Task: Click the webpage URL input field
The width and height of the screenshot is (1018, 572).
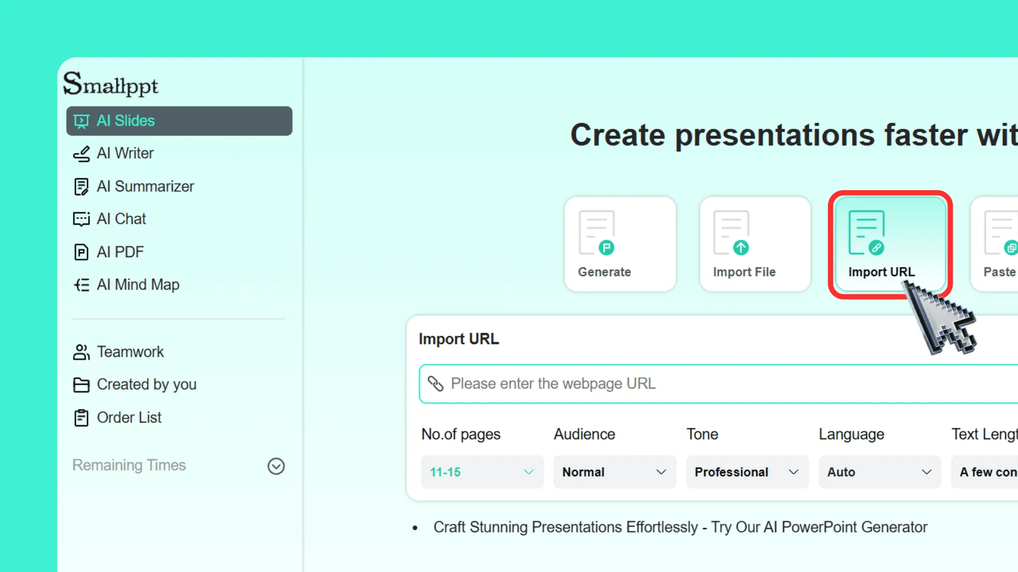Action: tap(713, 384)
